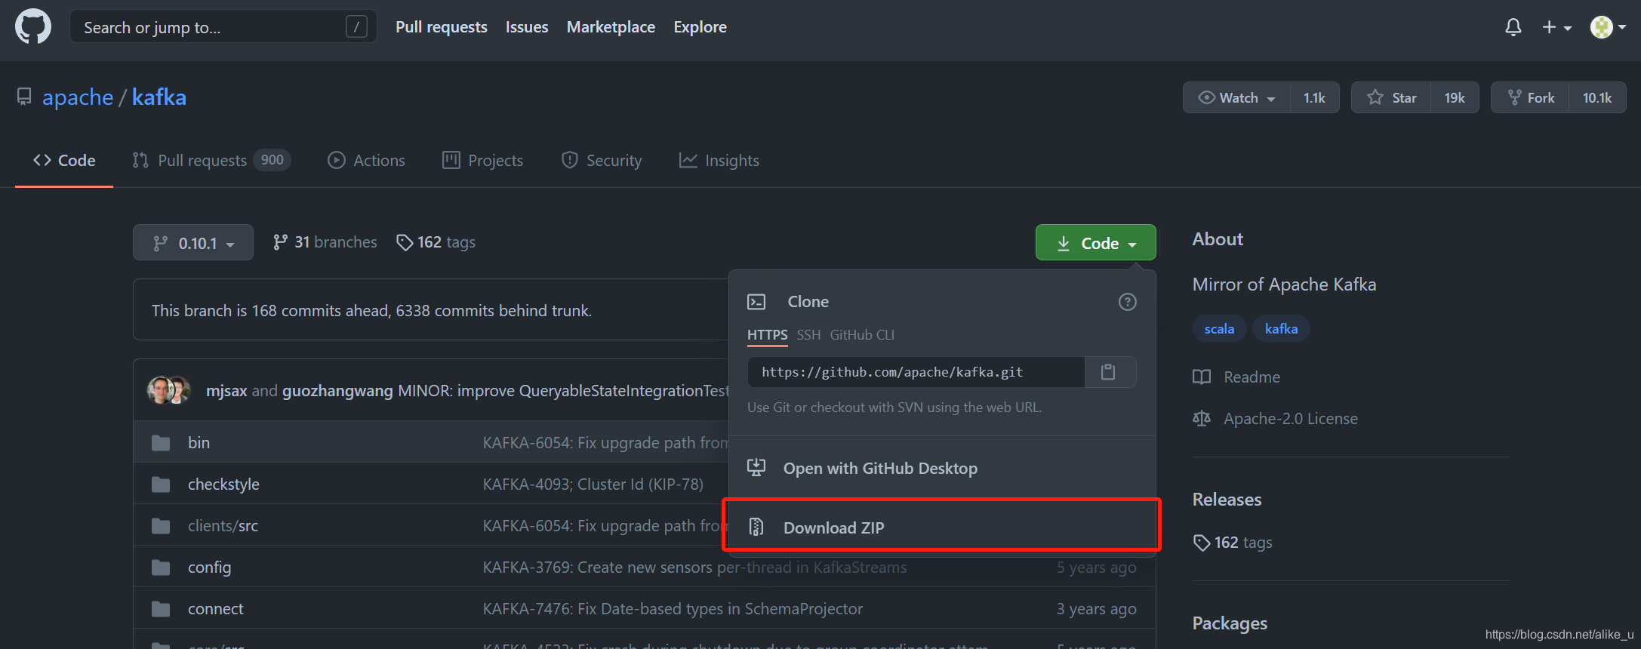1641x649 pixels.
Task: Choose Open with GitHub Desktop
Action: click(942, 469)
